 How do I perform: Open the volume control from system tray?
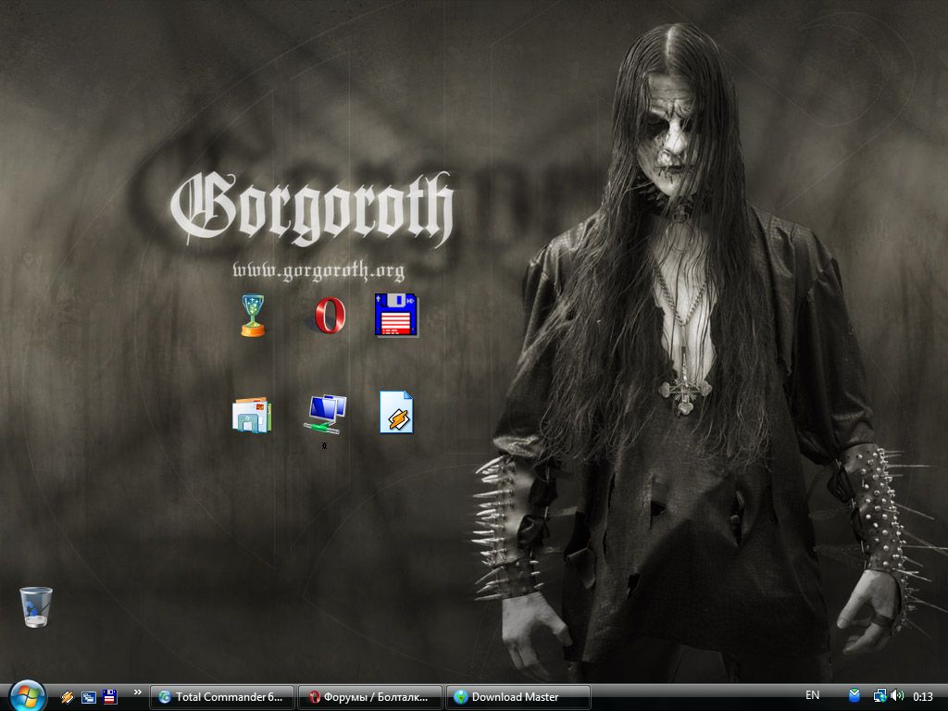pyautogui.click(x=897, y=696)
